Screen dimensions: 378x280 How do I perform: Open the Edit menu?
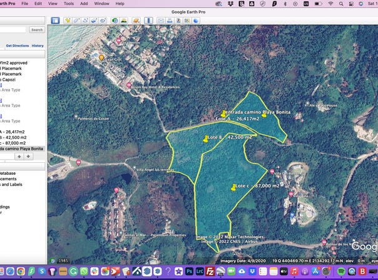38,4
